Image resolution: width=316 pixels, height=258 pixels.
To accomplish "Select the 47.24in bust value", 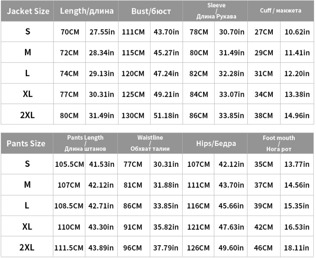I will point(166,73).
